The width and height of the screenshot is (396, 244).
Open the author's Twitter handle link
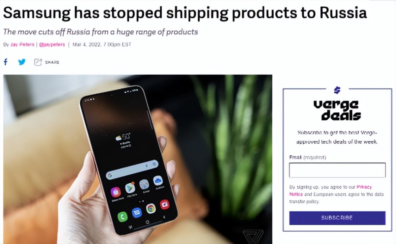point(52,45)
